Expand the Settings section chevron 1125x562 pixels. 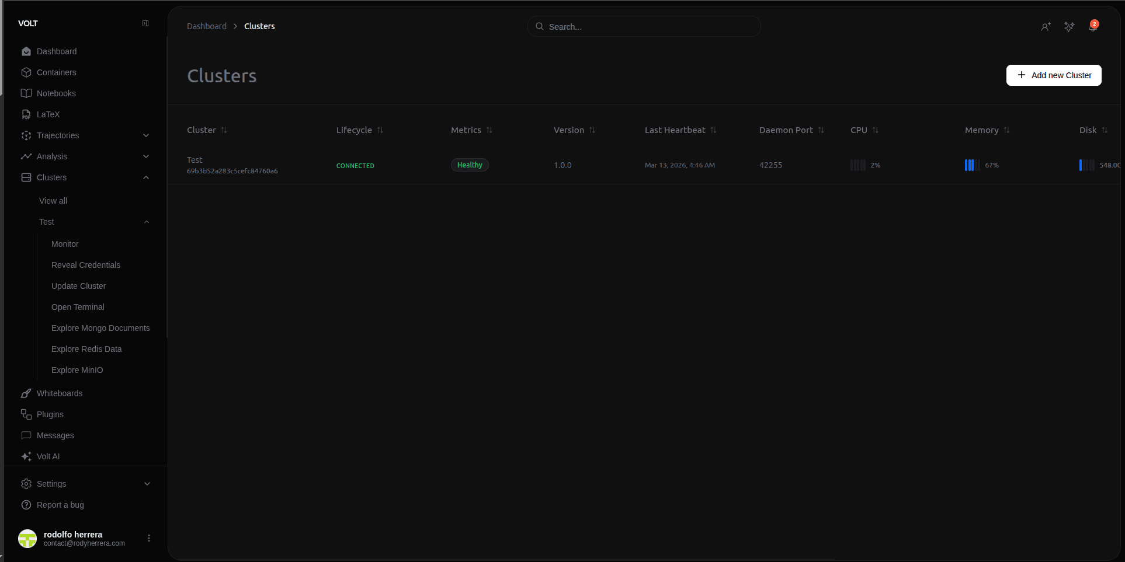pyautogui.click(x=147, y=484)
